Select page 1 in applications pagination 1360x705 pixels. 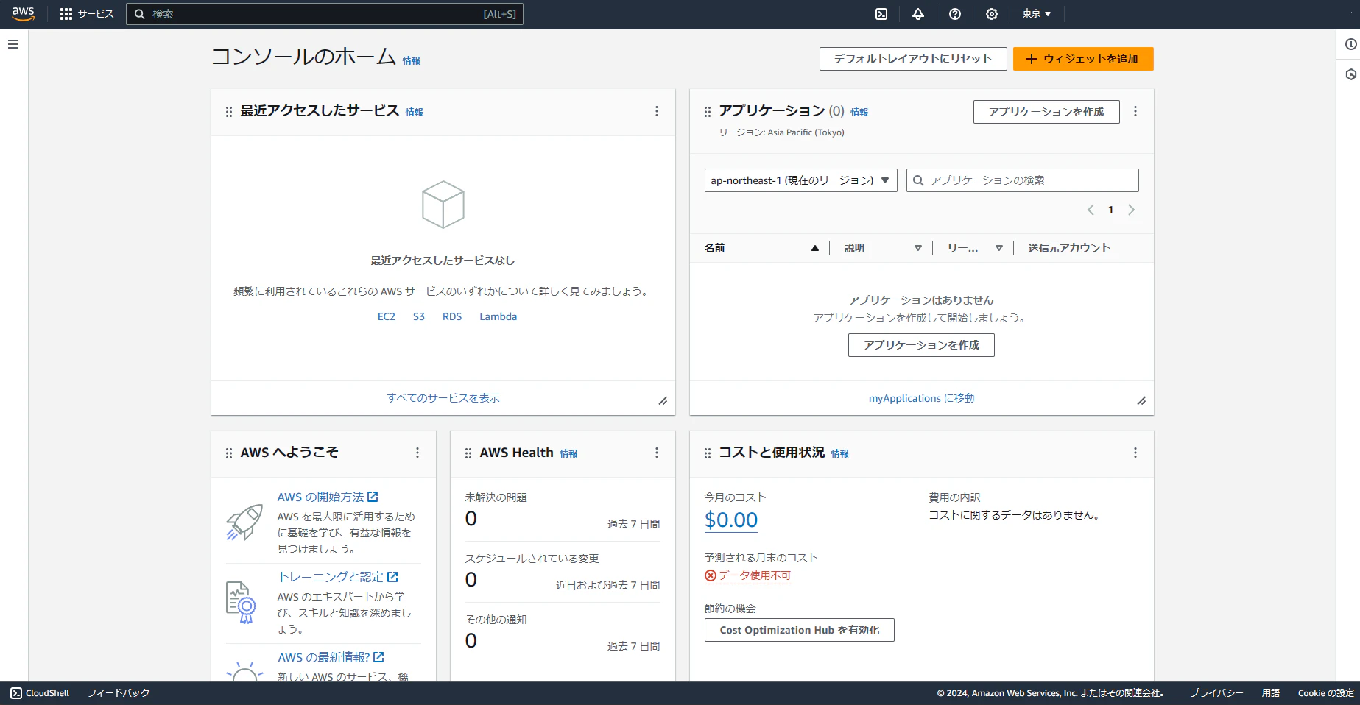(1111, 210)
